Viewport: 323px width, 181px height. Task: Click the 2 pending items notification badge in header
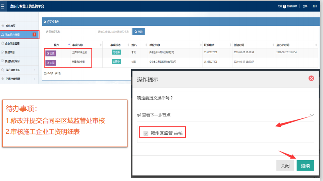coord(284,6)
